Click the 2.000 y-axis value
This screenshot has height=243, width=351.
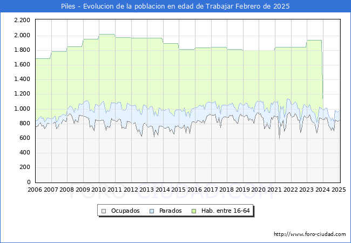point(22,35)
